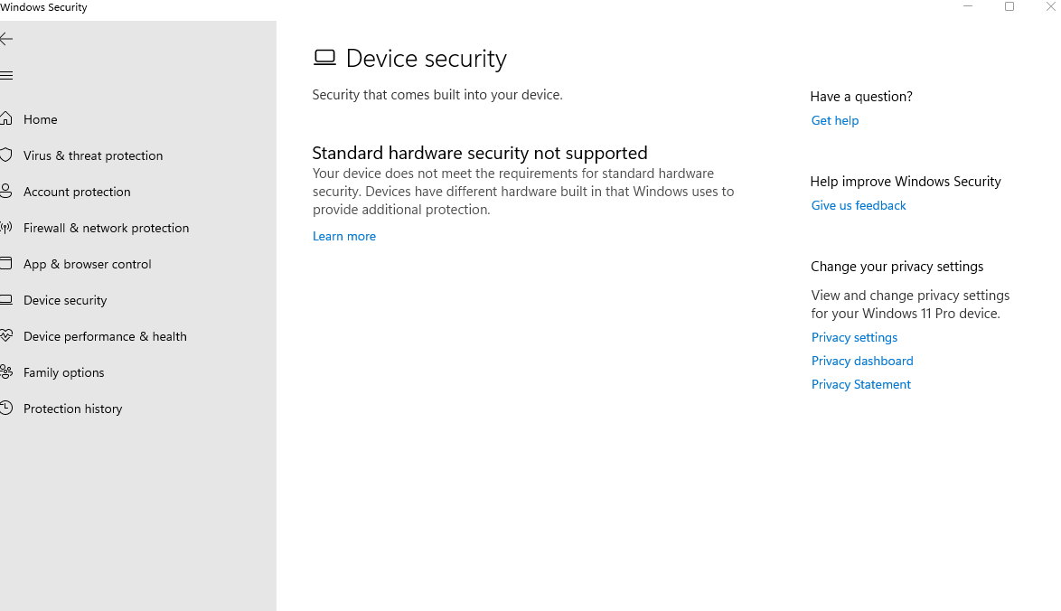Viewport: 1061px width, 611px height.
Task: Maximize the Windows Security window
Action: [1009, 6]
